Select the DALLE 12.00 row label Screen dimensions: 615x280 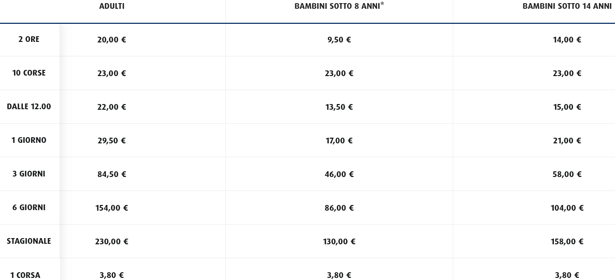(29, 107)
